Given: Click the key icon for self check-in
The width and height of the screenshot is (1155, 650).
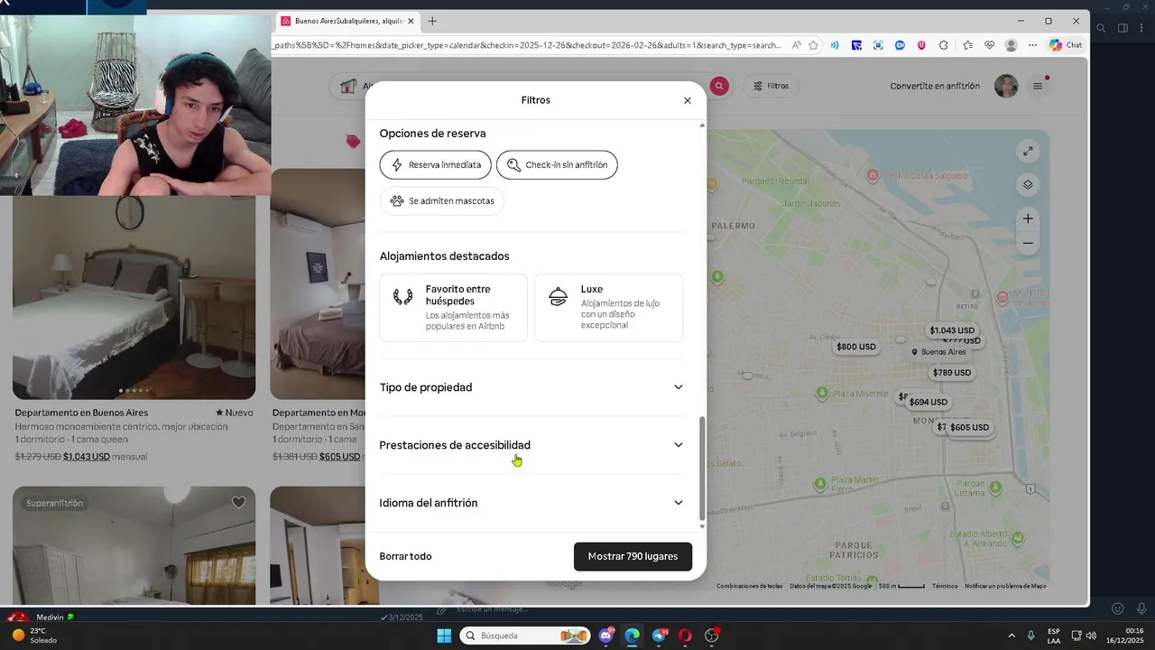Looking at the screenshot, I should pos(513,165).
